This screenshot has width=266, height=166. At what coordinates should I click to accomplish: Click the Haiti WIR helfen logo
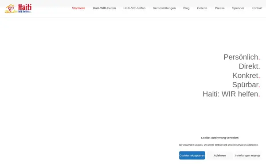18,8
